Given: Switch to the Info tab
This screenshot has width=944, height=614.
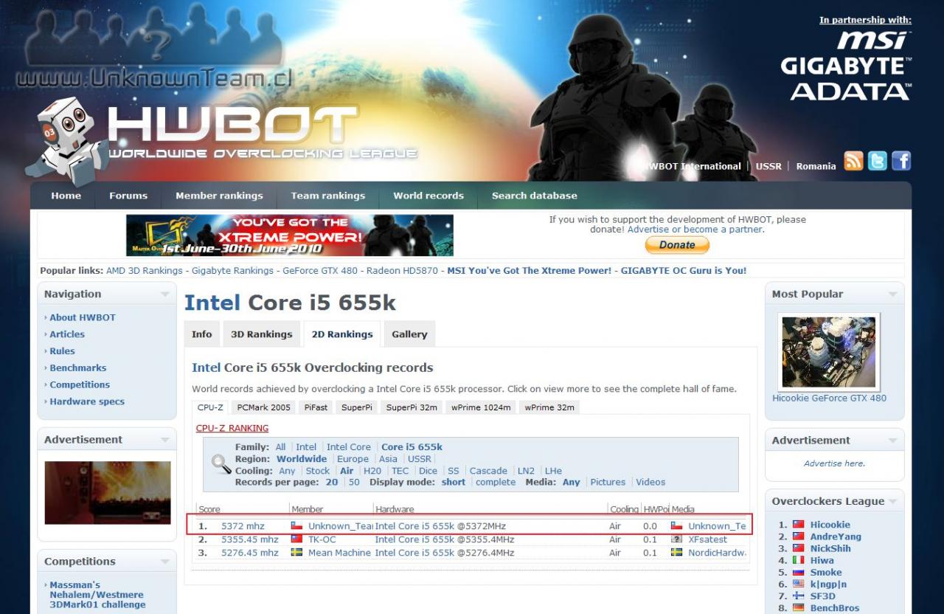Looking at the screenshot, I should (x=202, y=334).
